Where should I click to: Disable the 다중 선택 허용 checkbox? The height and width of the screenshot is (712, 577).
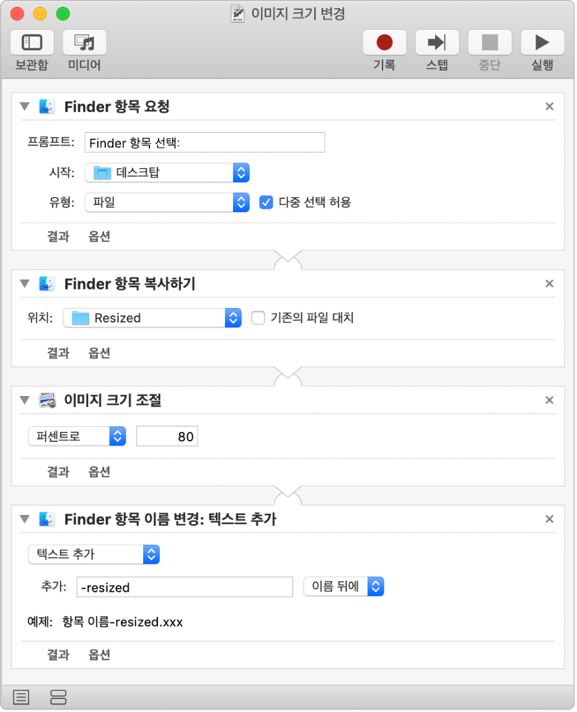(x=266, y=202)
